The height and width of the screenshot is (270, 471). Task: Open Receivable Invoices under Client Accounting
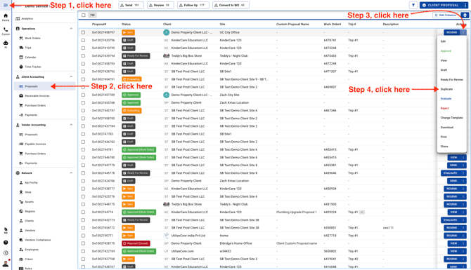tap(37, 96)
